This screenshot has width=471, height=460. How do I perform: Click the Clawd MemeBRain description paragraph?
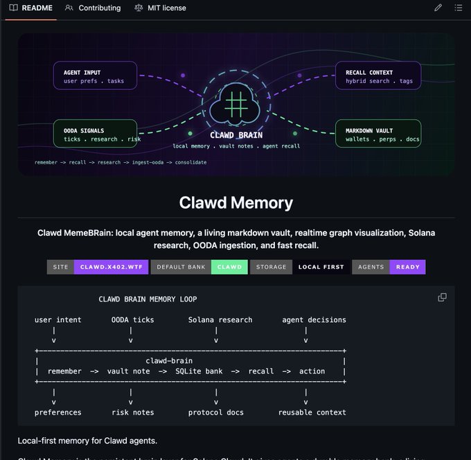coord(236,239)
